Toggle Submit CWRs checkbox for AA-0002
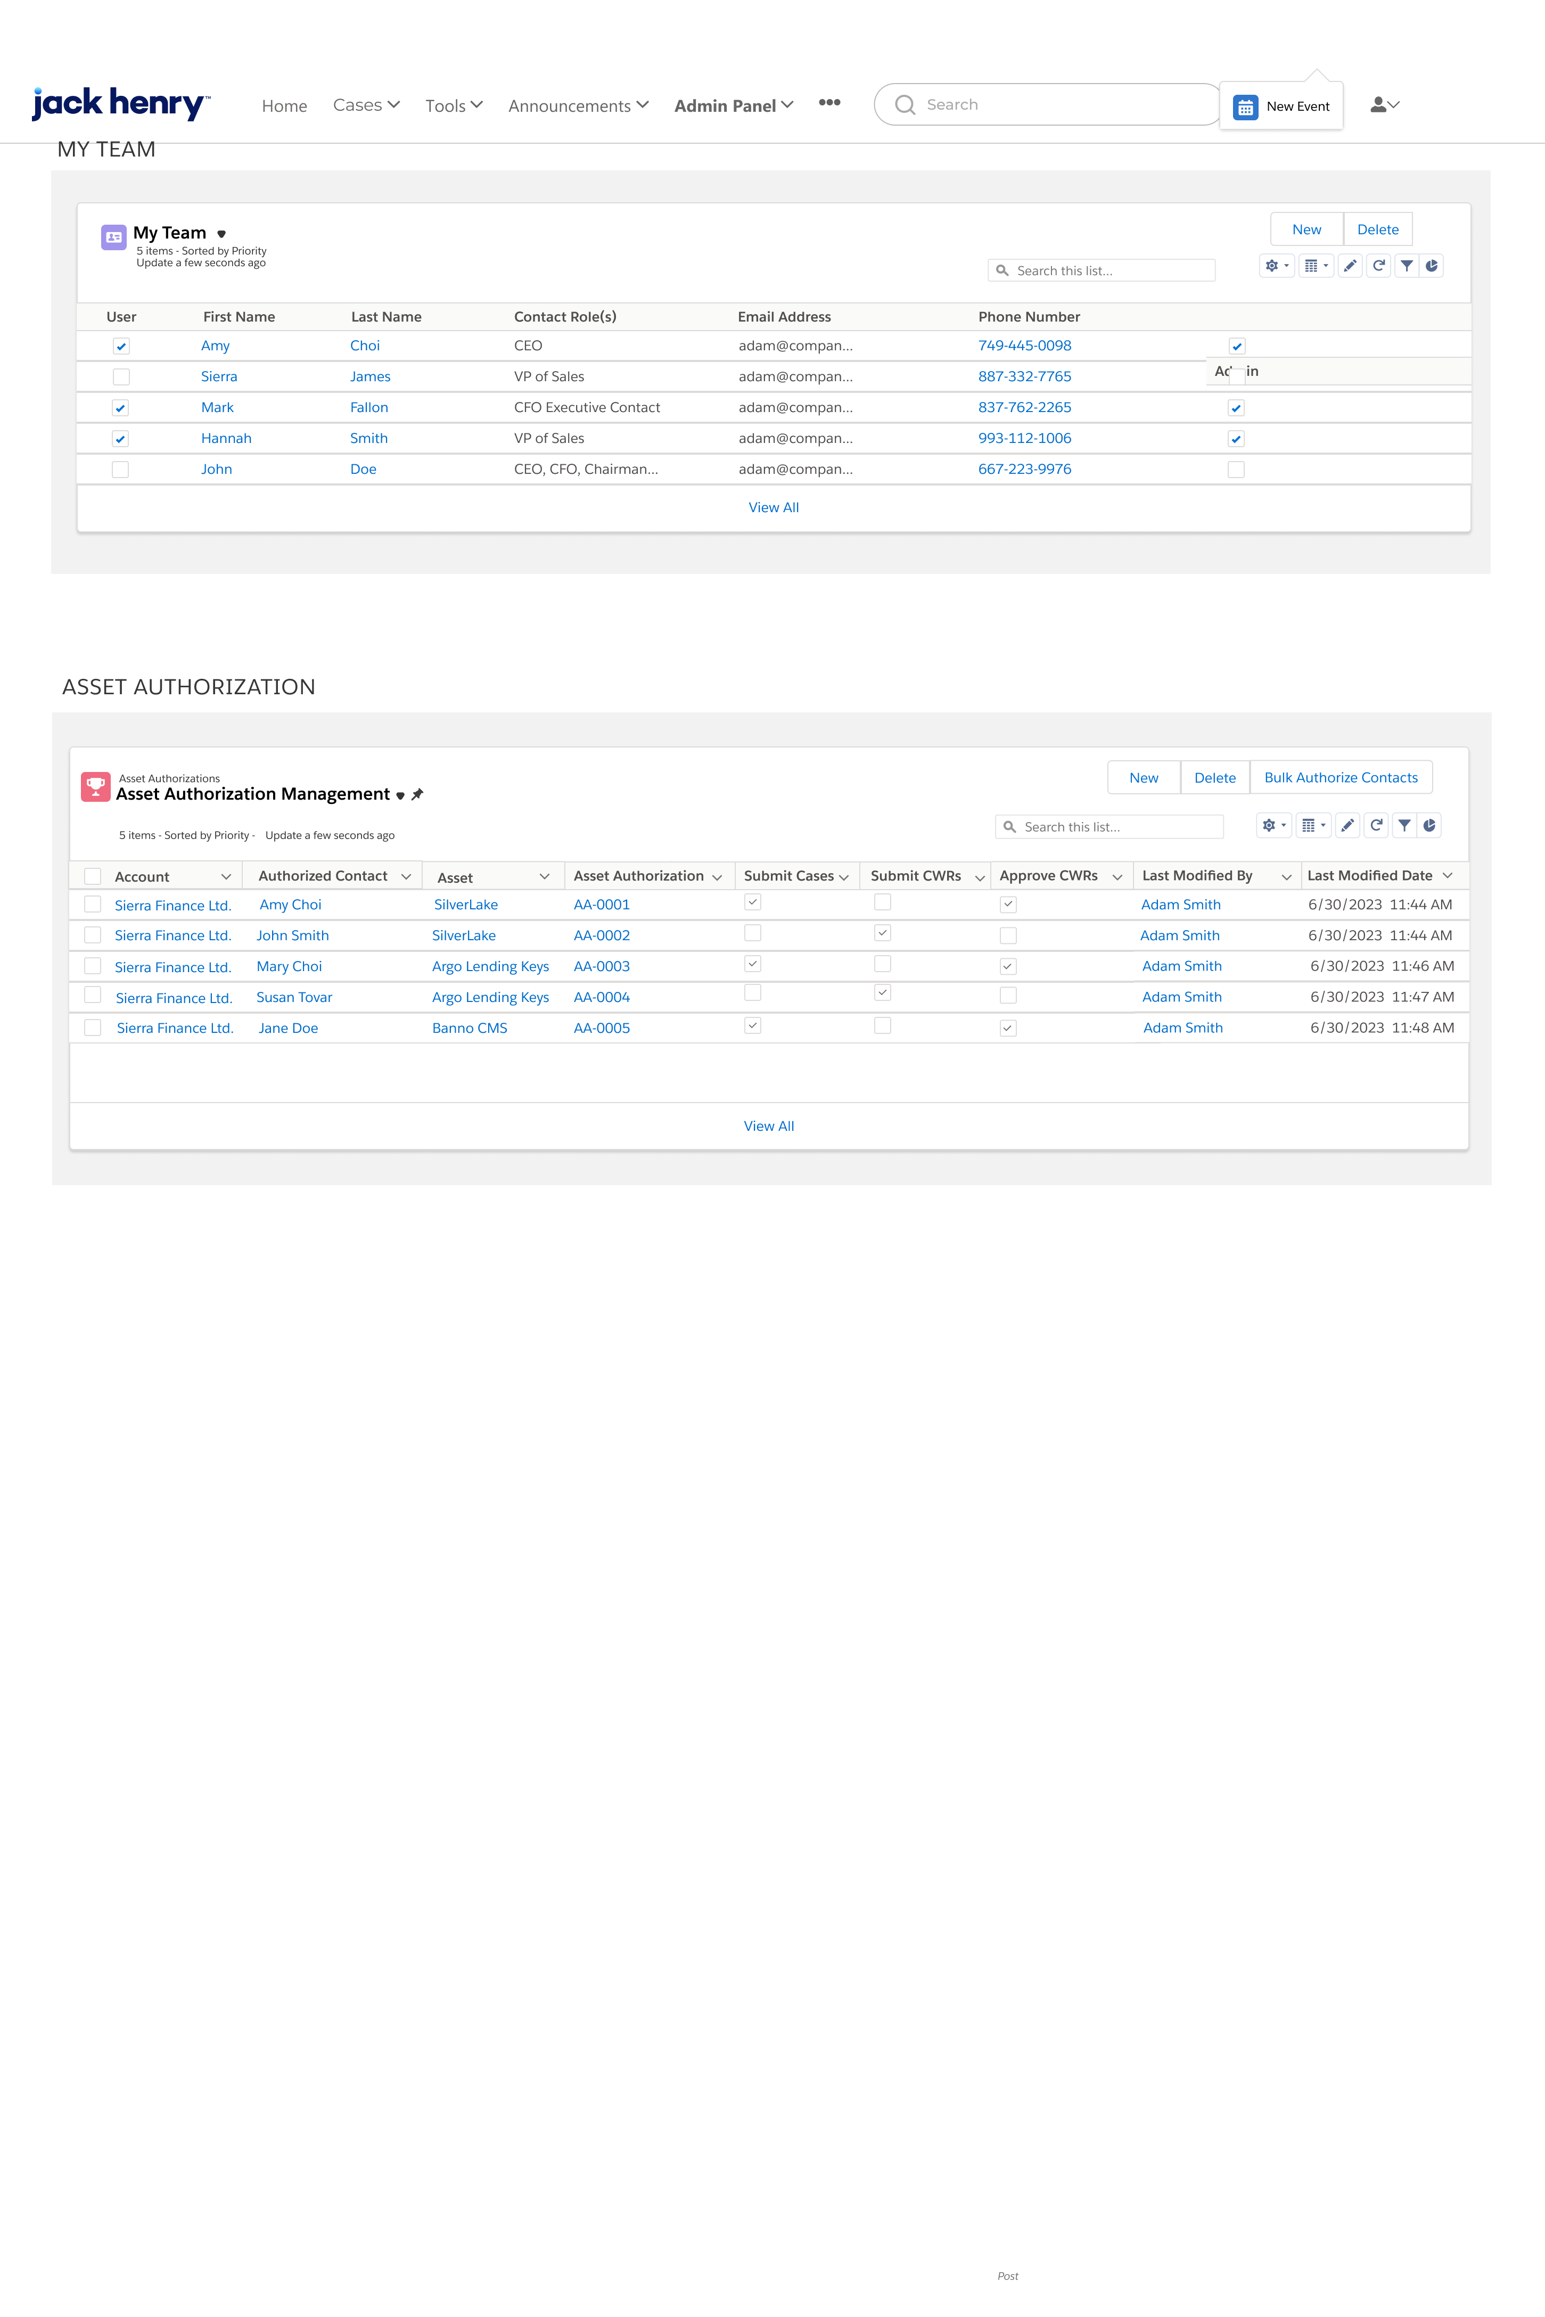The width and height of the screenshot is (1545, 2317). tap(883, 933)
